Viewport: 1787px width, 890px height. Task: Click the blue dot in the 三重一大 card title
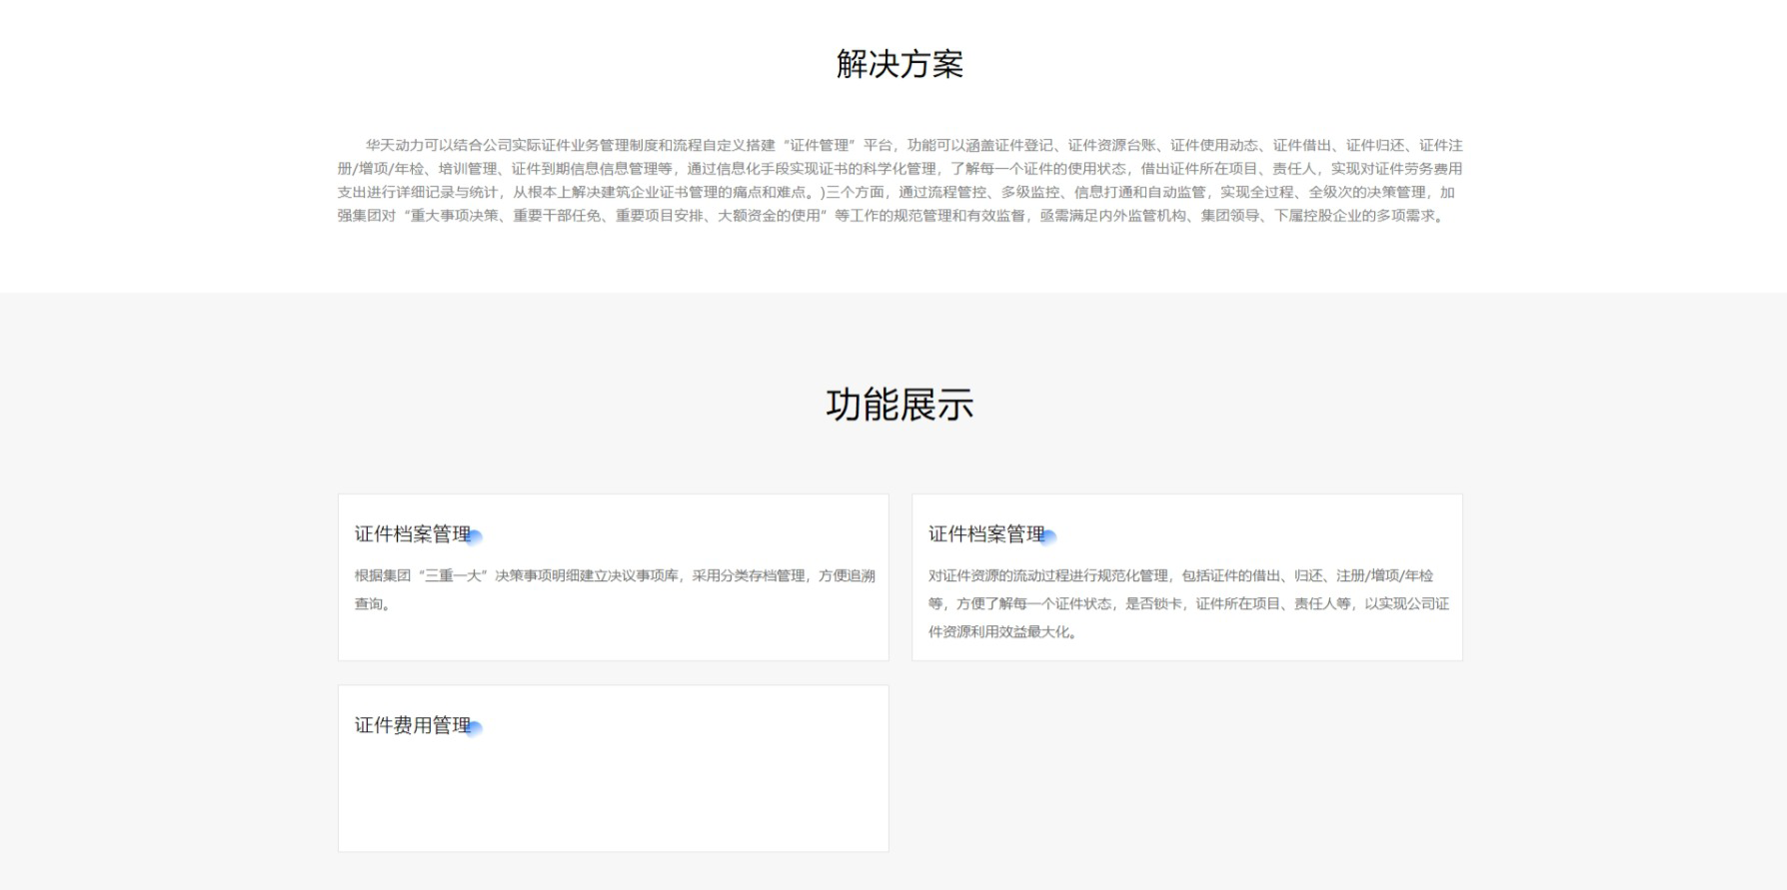click(x=475, y=536)
